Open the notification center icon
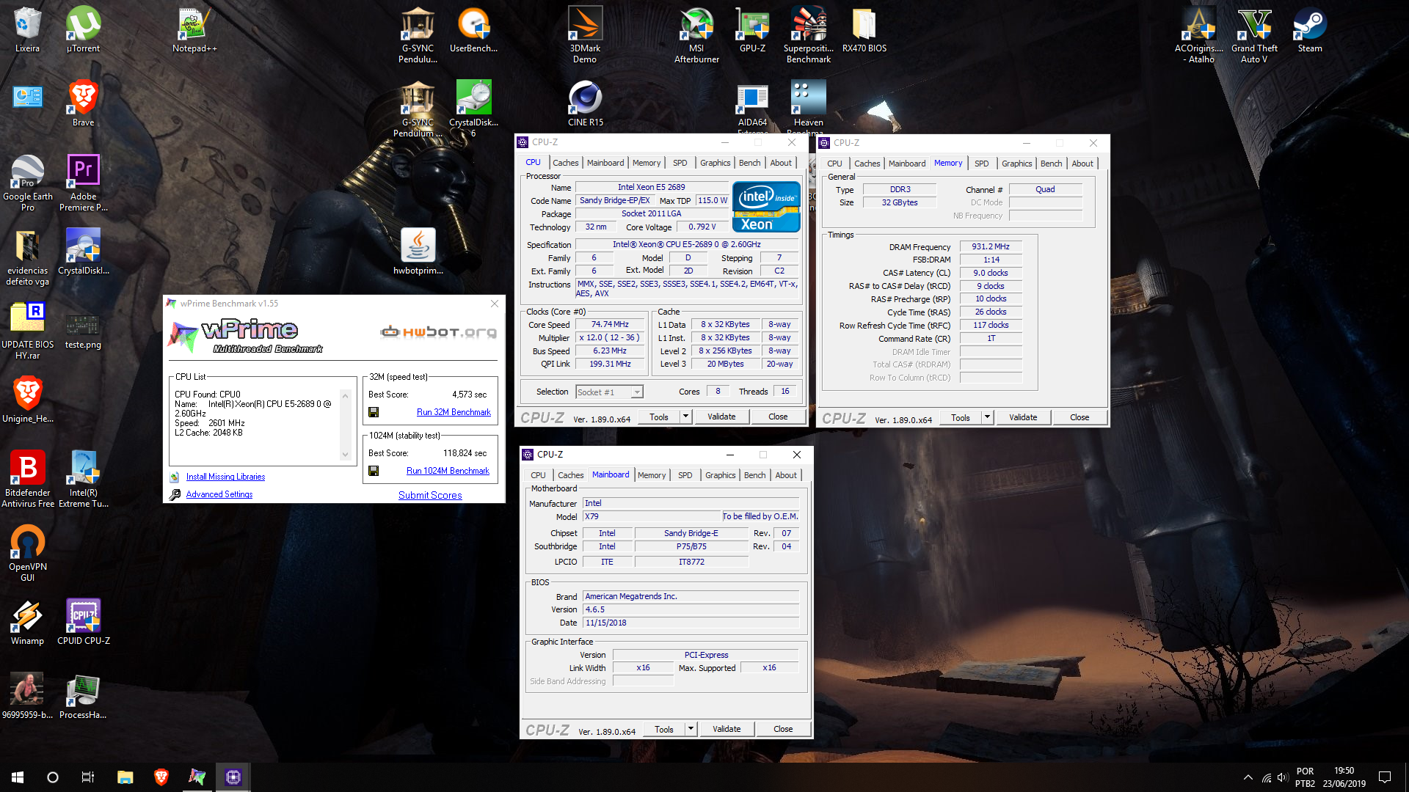Image resolution: width=1409 pixels, height=792 pixels. tap(1384, 777)
